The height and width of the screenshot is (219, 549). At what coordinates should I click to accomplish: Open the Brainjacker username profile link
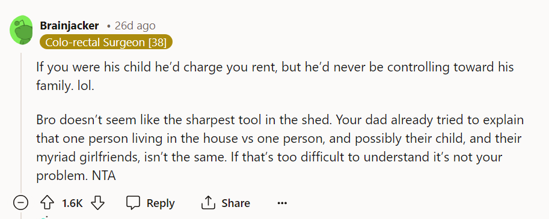69,25
